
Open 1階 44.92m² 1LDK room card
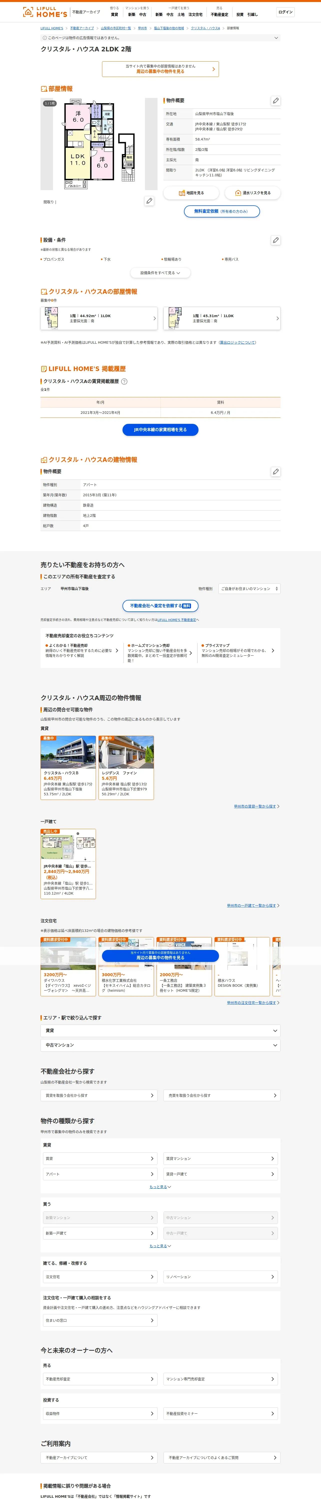pos(99,319)
